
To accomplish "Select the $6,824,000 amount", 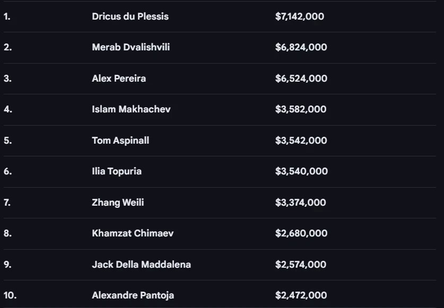I will [301, 47].
